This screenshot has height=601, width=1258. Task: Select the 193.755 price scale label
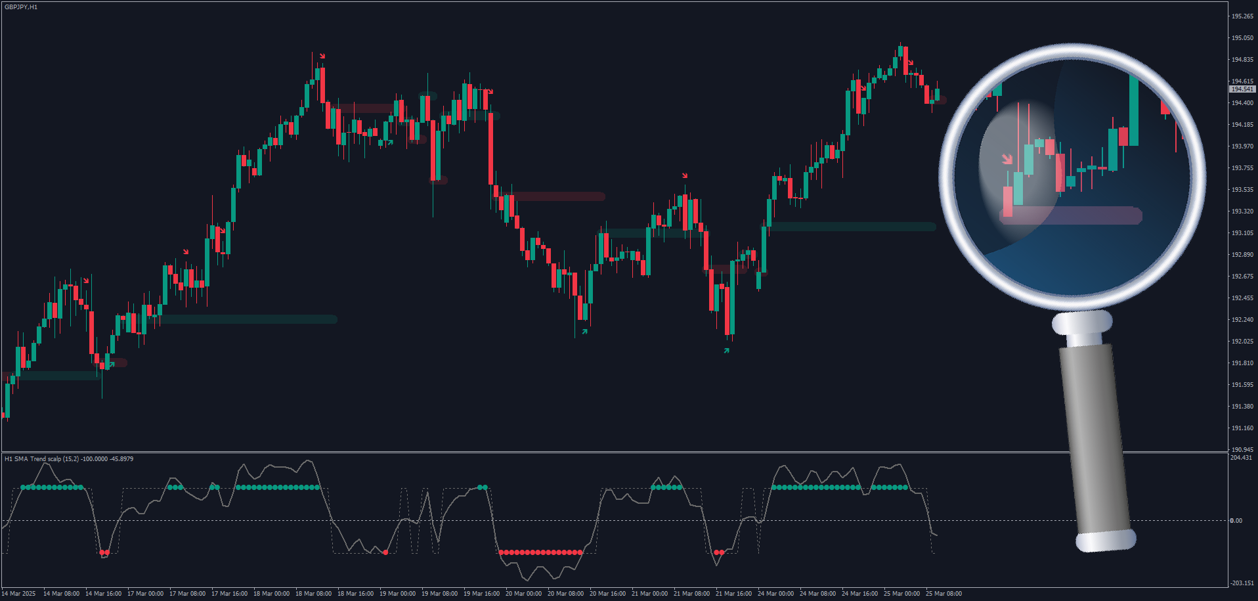click(x=1242, y=168)
